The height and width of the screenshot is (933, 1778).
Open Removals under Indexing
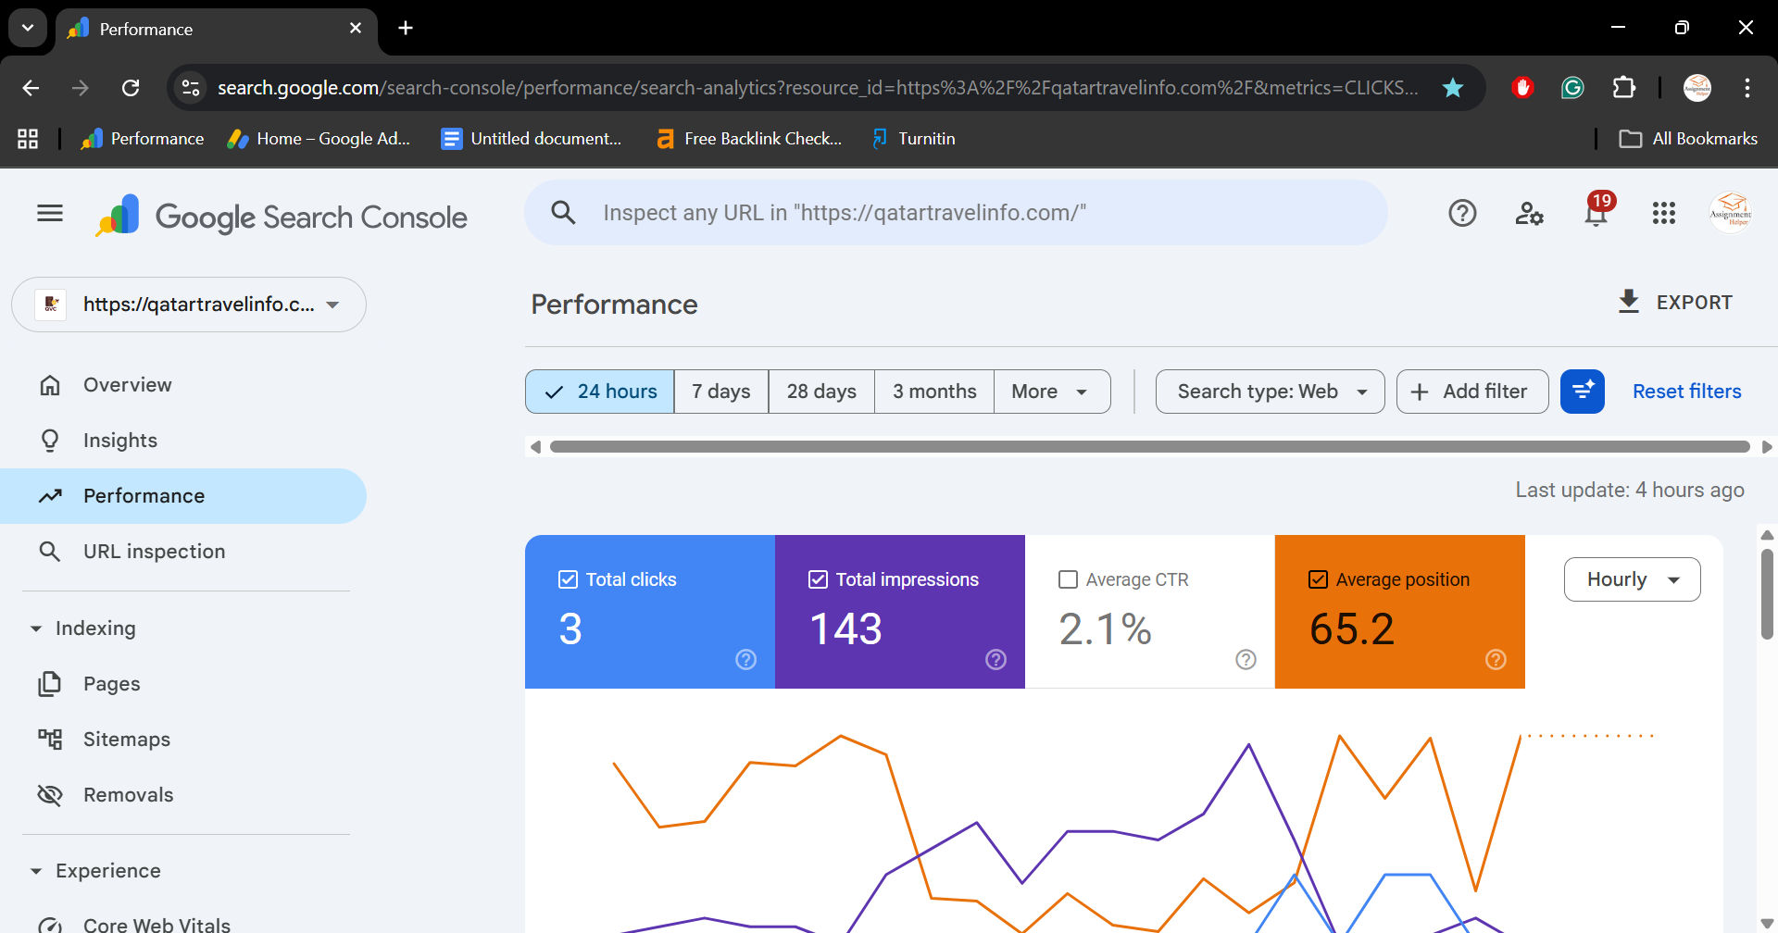(183, 795)
